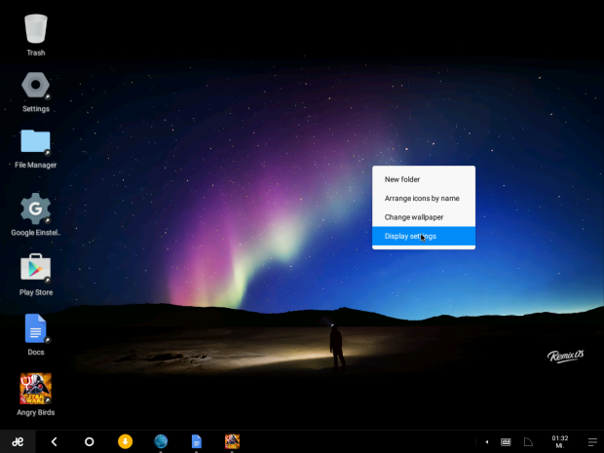Expand the hidden tray icons arrow
This screenshot has width=604, height=453.
pos(487,442)
